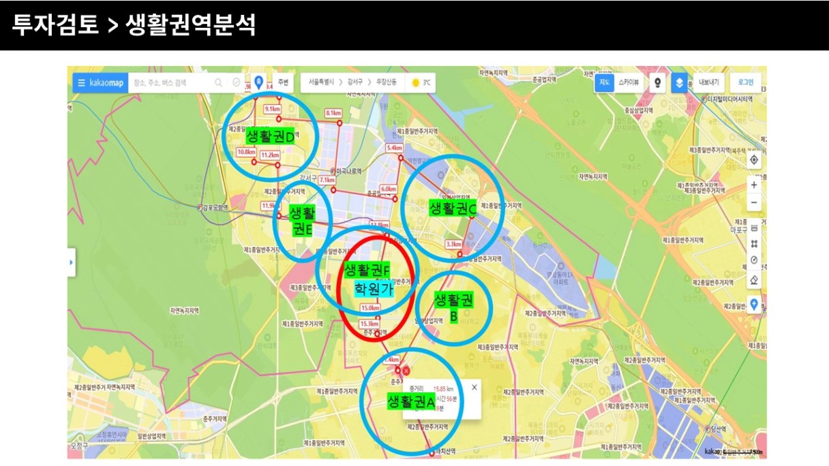This screenshot has height=466, width=829.
Task: Click the 로그인 login button
Action: 746,82
